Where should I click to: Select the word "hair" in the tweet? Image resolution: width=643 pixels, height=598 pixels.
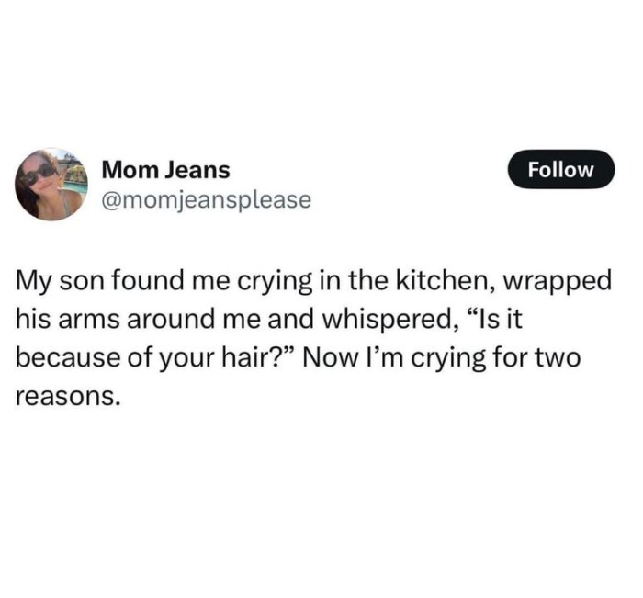pos(245,357)
